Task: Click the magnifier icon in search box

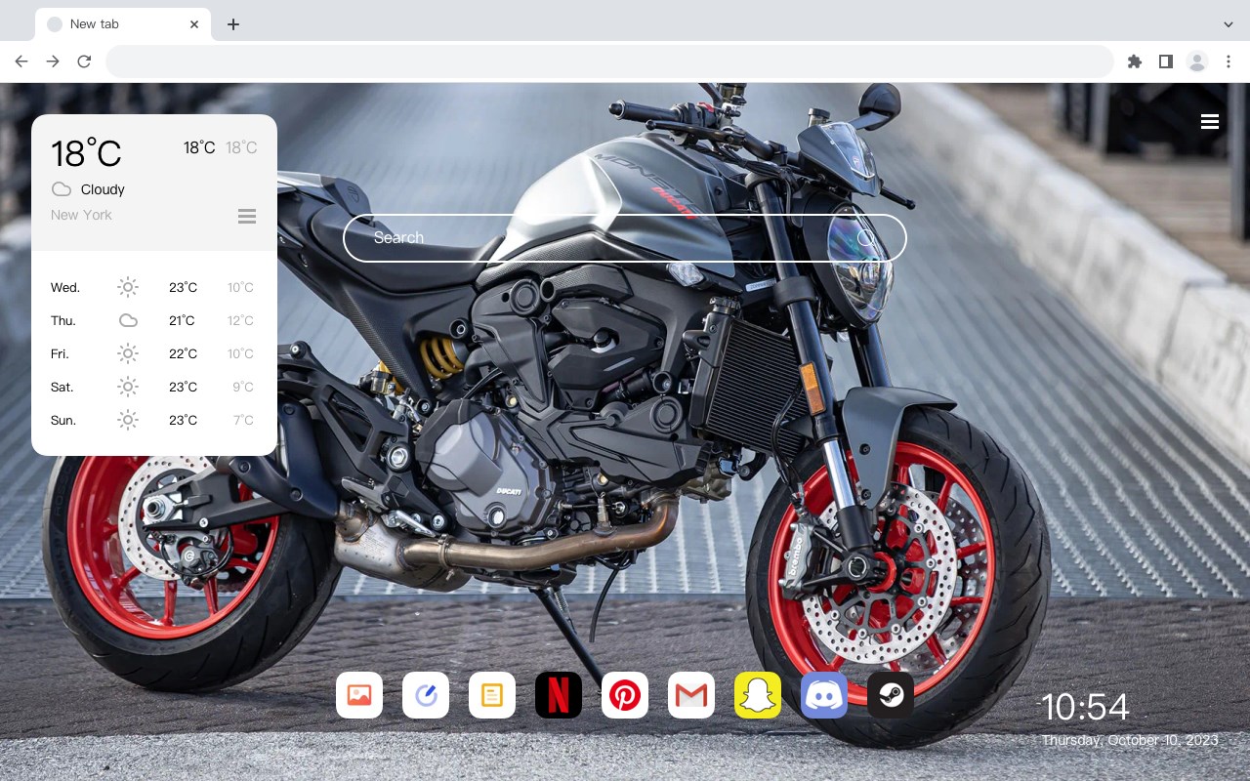Action: pyautogui.click(x=866, y=237)
